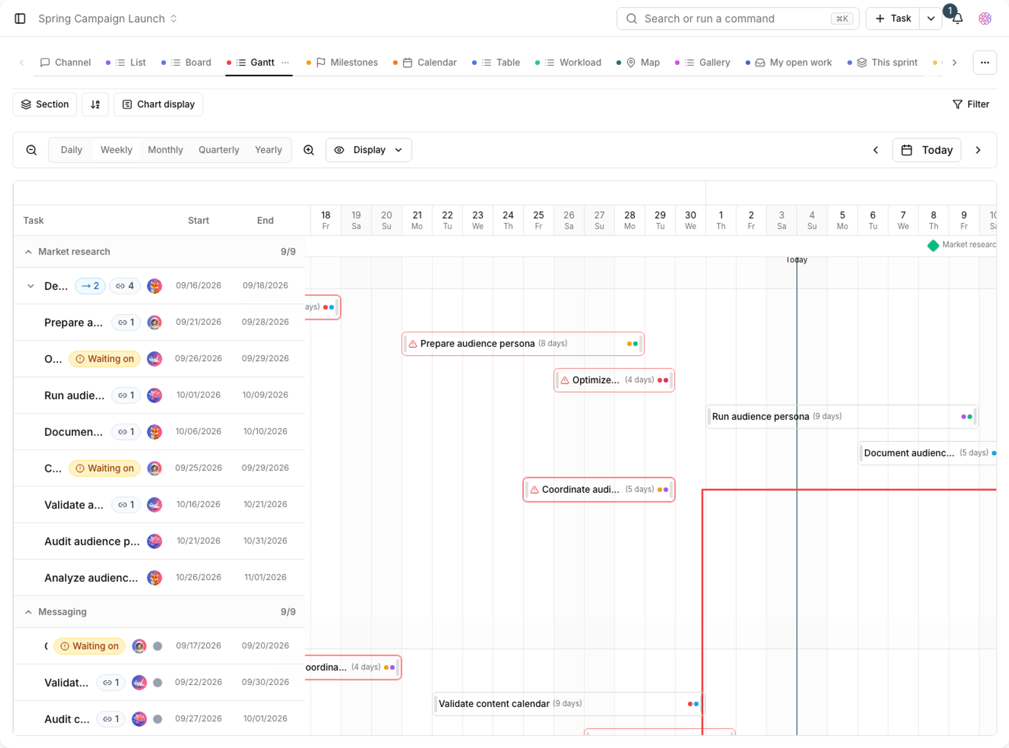The width and height of the screenshot is (1009, 748).
Task: Open the user profile avatar
Action: (x=985, y=19)
